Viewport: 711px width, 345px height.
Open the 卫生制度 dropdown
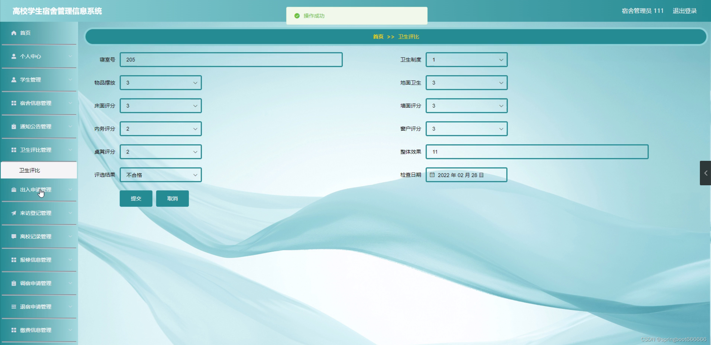click(466, 60)
